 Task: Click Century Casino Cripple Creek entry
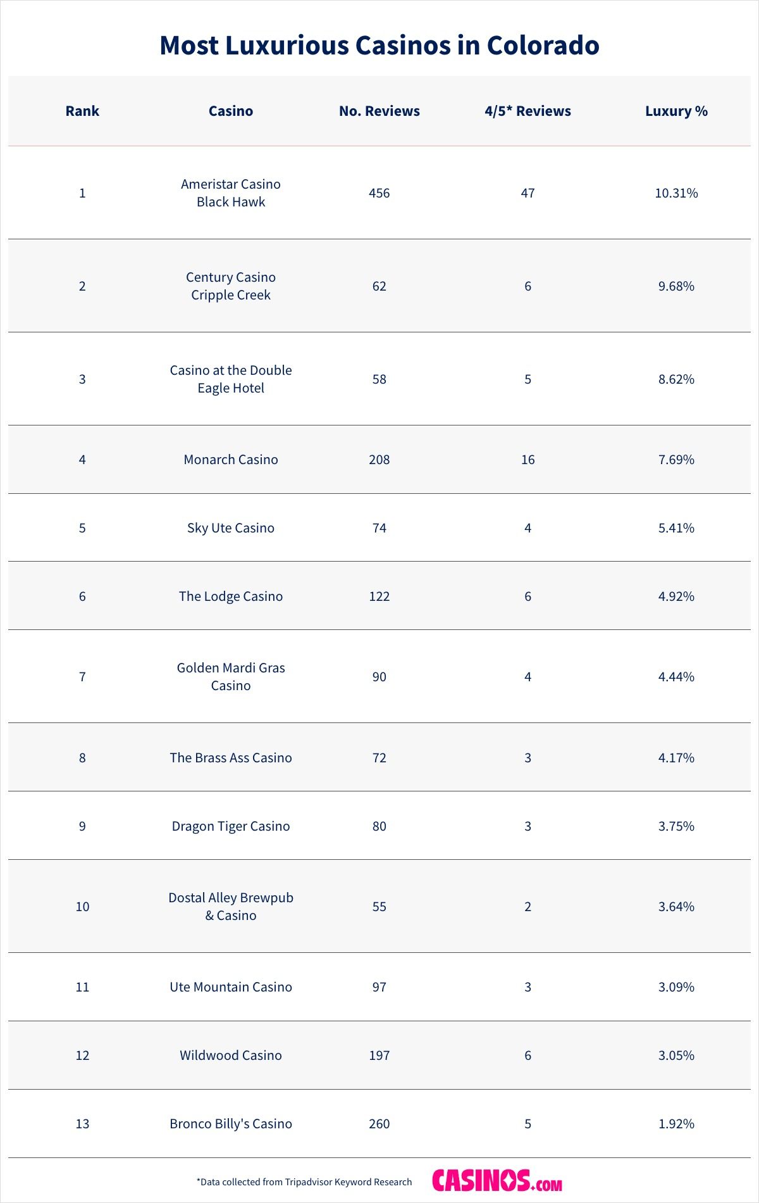coord(231,286)
